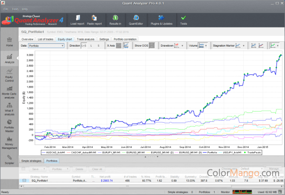
Task: Open Money Management in the sidebar
Action: point(9,143)
